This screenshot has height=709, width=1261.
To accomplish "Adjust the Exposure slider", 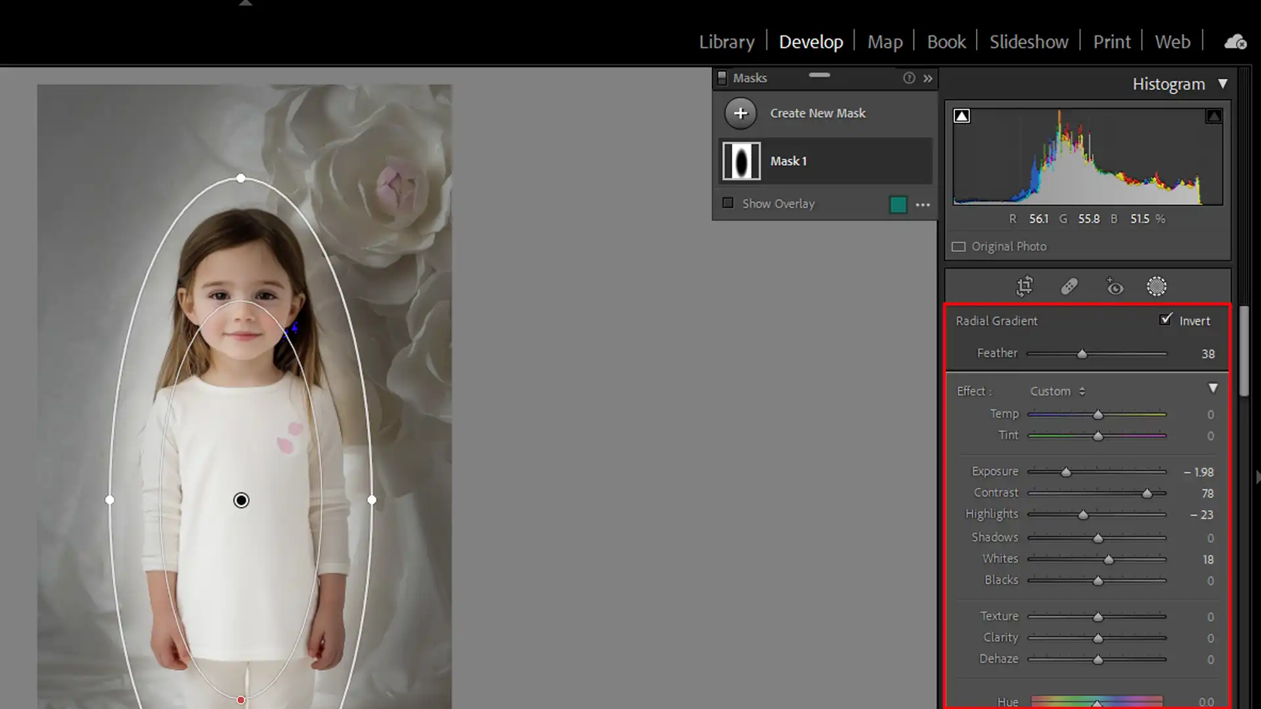I will click(1097, 472).
